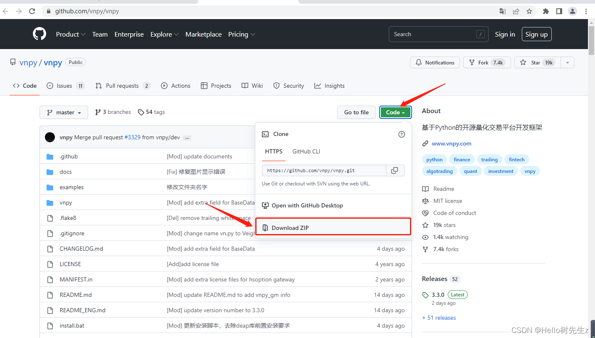Click the Clone help question mark icon
The height and width of the screenshot is (338, 595).
click(401, 134)
